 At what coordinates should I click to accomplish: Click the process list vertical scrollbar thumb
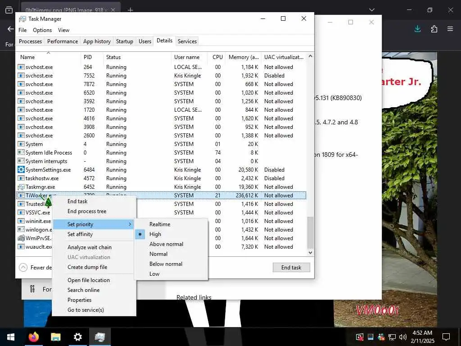click(310, 232)
